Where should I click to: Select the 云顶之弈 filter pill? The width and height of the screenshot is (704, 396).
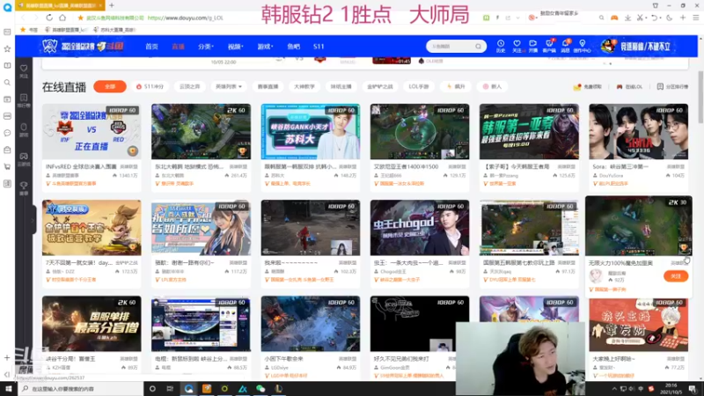[189, 86]
